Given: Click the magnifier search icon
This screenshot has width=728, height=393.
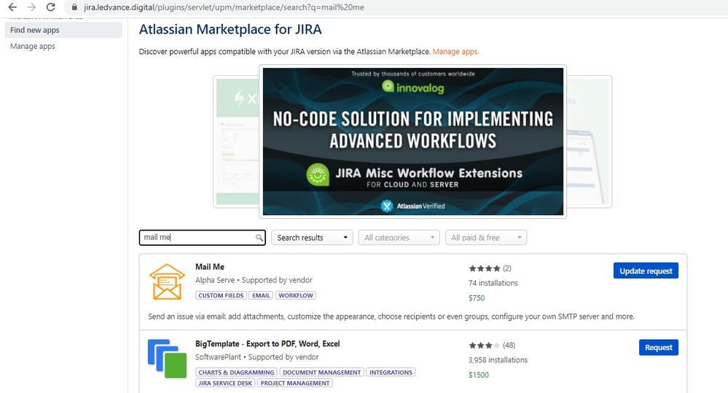Looking at the screenshot, I should pos(259,238).
